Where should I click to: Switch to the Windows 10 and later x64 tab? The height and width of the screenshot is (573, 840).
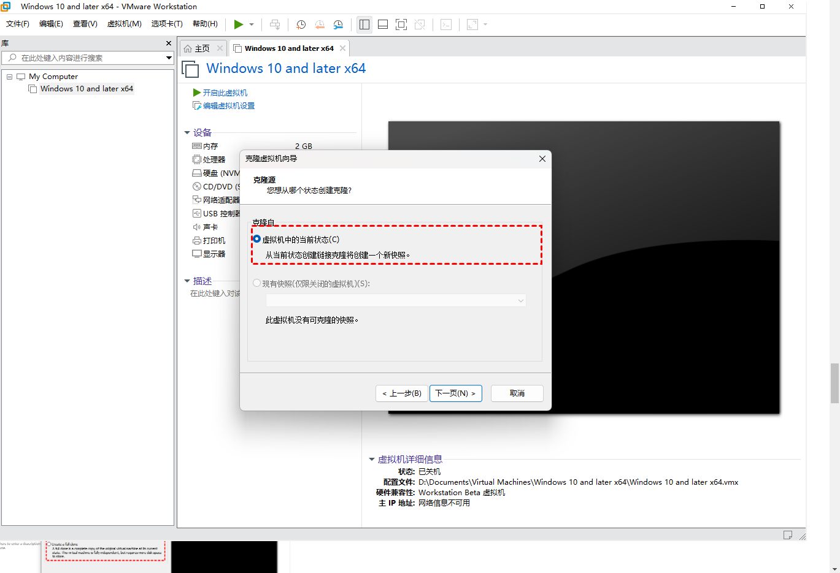coord(288,48)
